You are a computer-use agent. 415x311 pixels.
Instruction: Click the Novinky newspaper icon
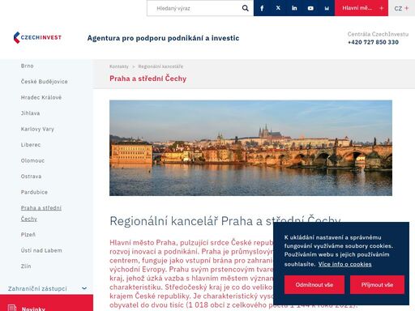12,308
